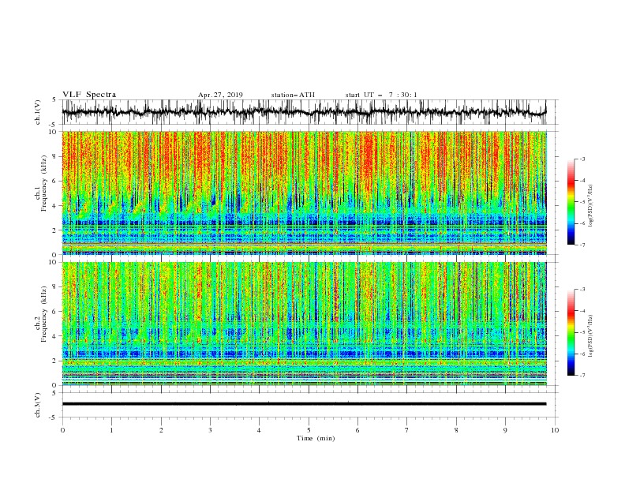625x483 pixels.
Task: Click the time axis tick label "10"
Action: [555, 430]
